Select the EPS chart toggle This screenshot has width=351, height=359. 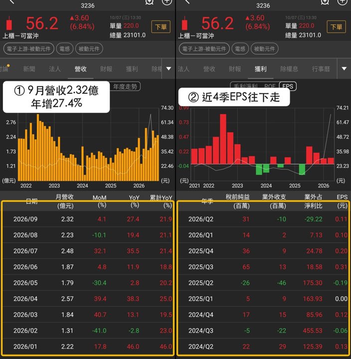288,86
